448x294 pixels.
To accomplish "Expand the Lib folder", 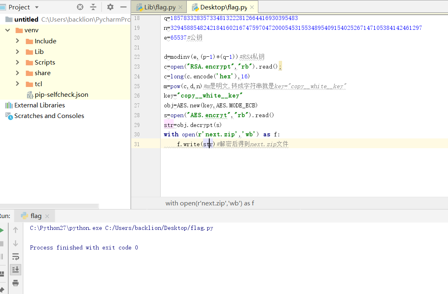I will (18, 52).
